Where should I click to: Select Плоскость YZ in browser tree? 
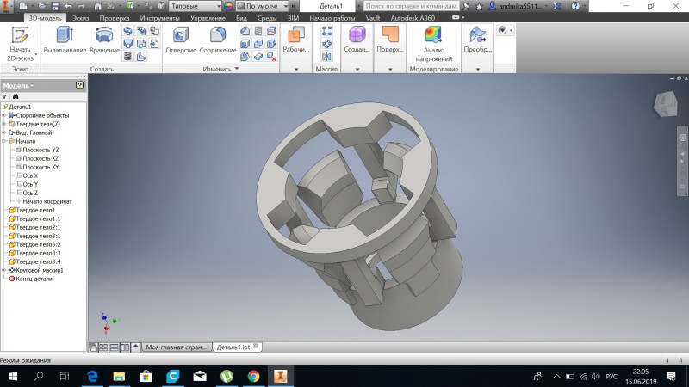(40, 150)
